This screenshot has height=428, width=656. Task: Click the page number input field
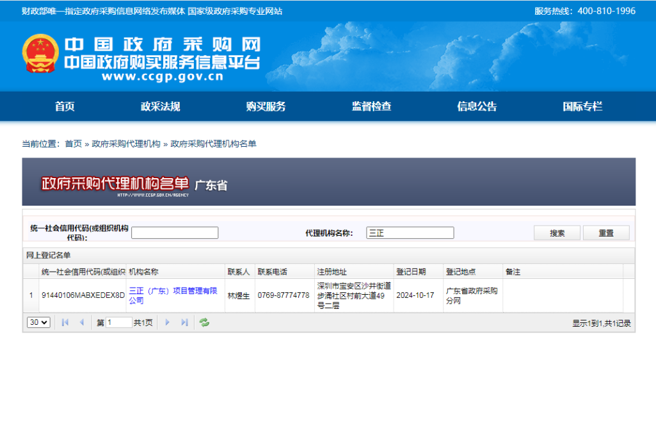[x=119, y=322]
